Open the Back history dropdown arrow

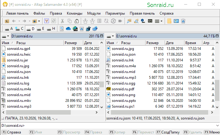[x=19, y=21]
